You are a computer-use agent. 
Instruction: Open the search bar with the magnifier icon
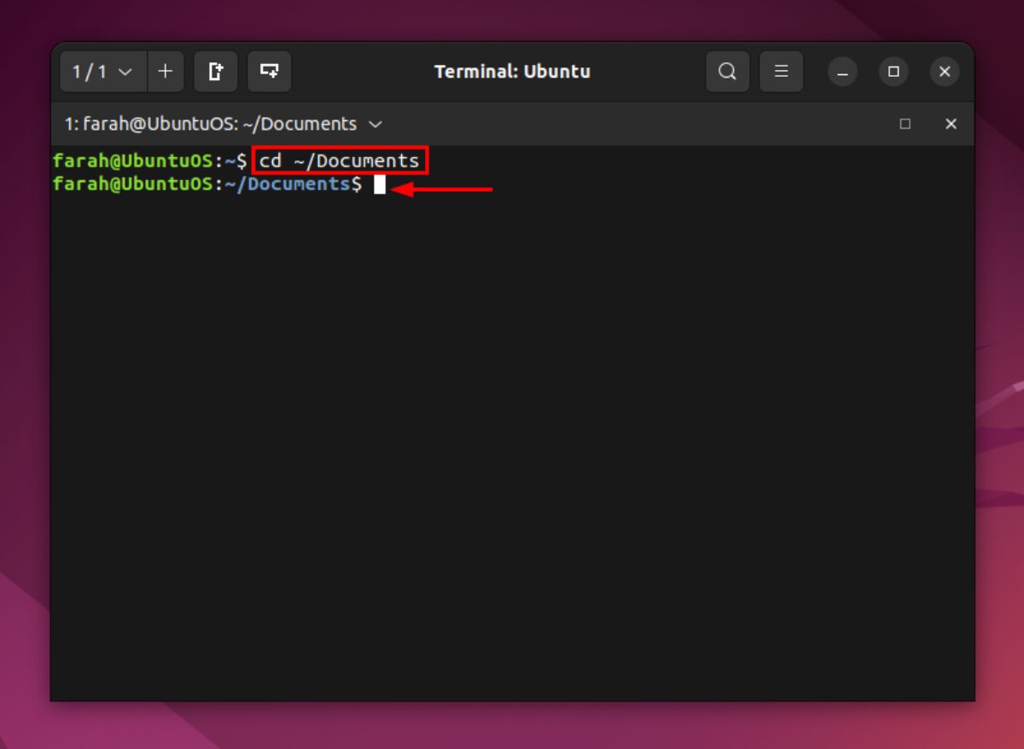(727, 72)
